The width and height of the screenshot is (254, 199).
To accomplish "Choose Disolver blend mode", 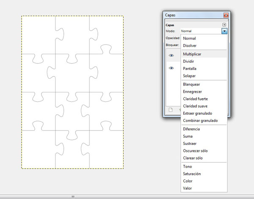I will click(204, 46).
